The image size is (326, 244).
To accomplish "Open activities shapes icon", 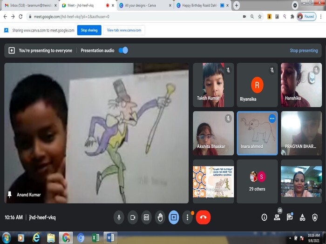I will pos(303,217).
